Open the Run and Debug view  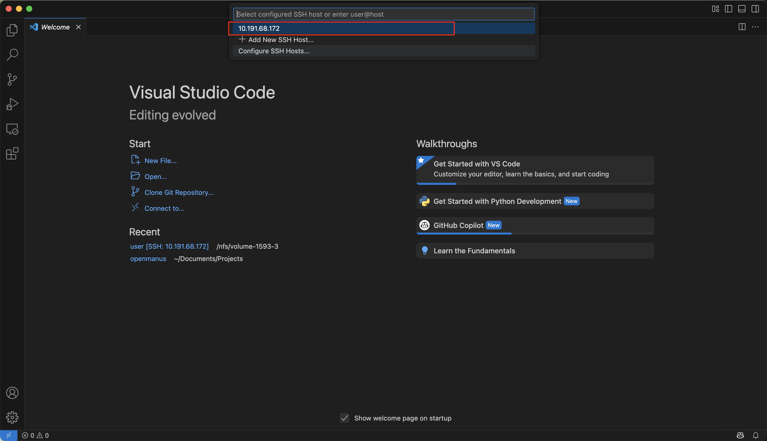click(12, 104)
